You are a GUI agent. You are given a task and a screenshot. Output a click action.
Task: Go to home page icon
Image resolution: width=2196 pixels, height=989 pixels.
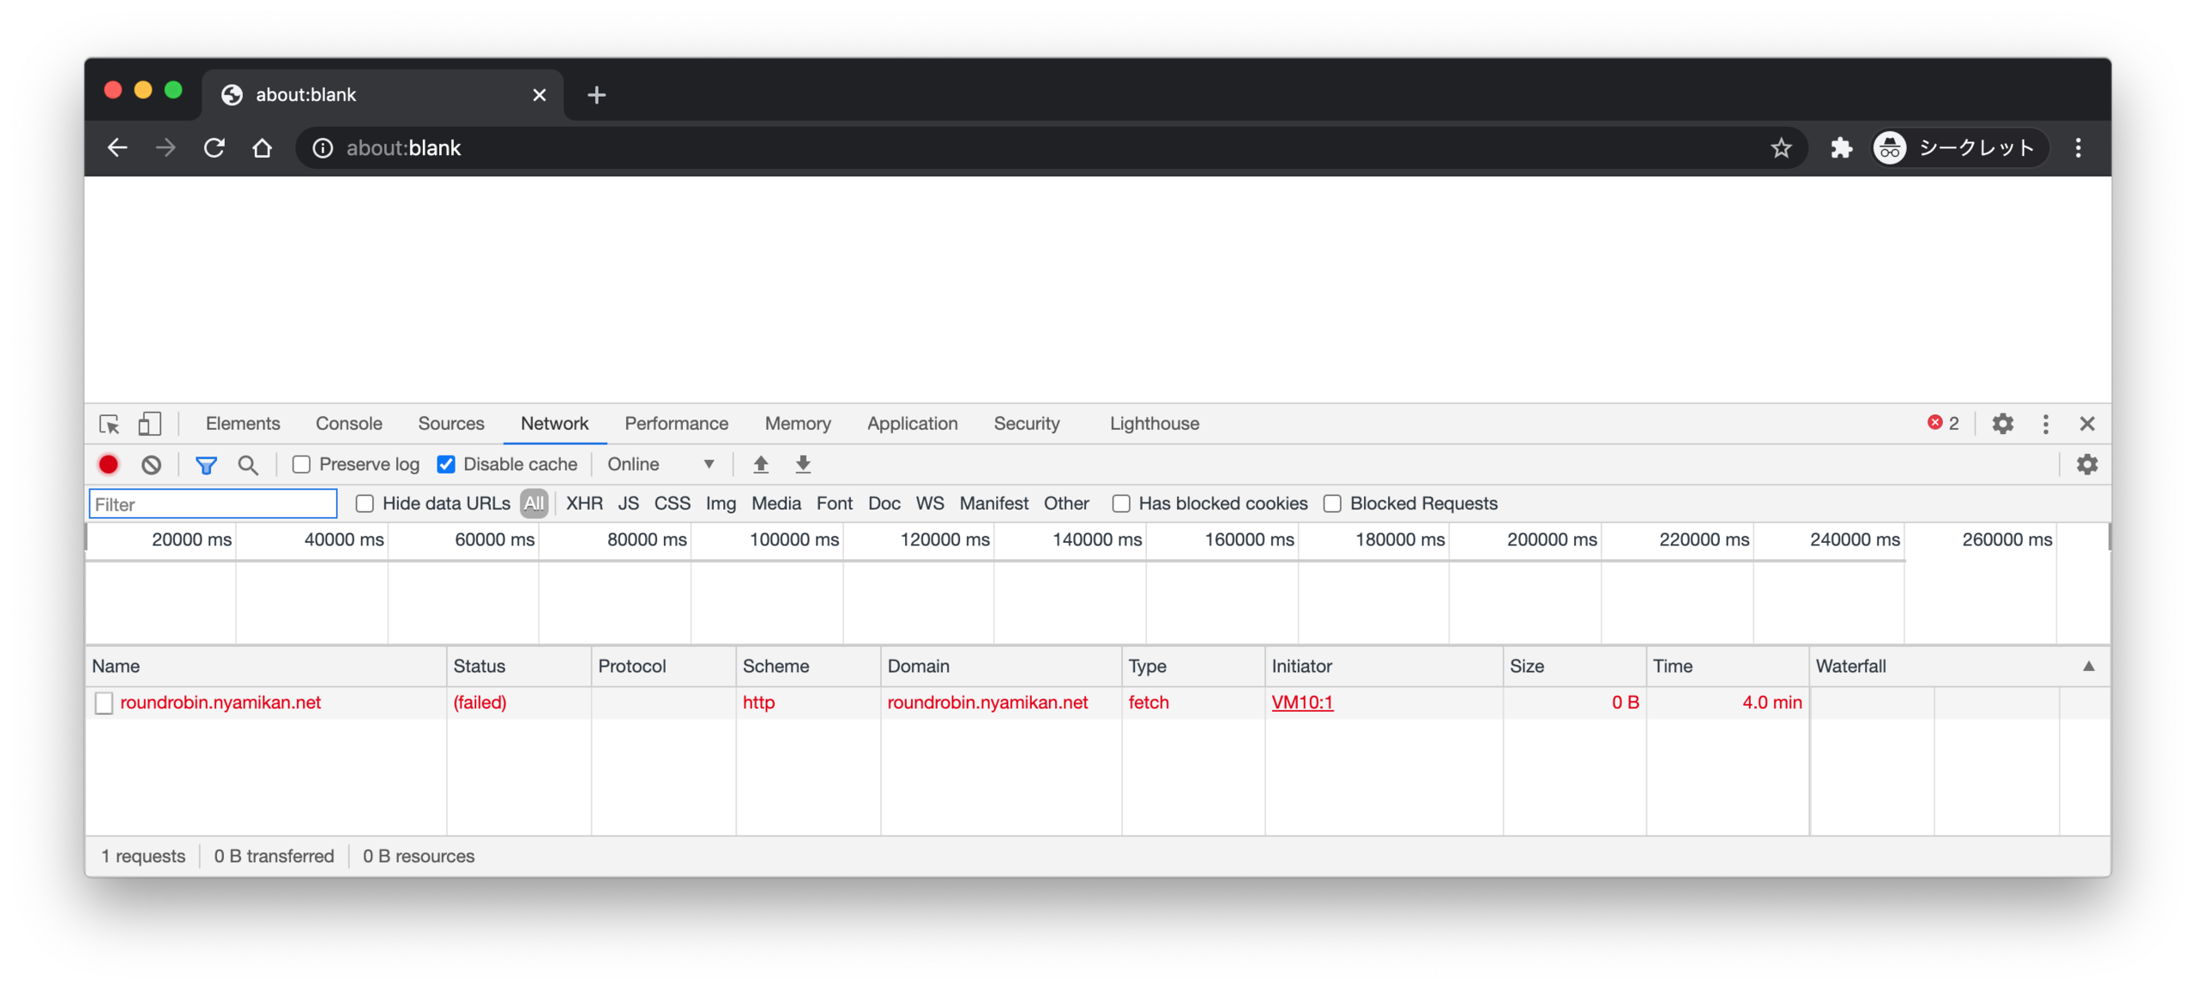[262, 148]
